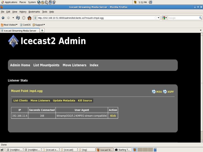The image size is (203, 152).
Task: Click the Icecast2 logo image
Action: [13, 41]
